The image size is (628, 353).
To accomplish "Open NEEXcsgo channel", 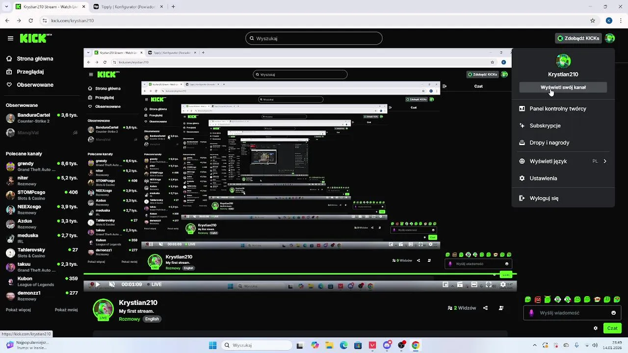I will 42,210.
